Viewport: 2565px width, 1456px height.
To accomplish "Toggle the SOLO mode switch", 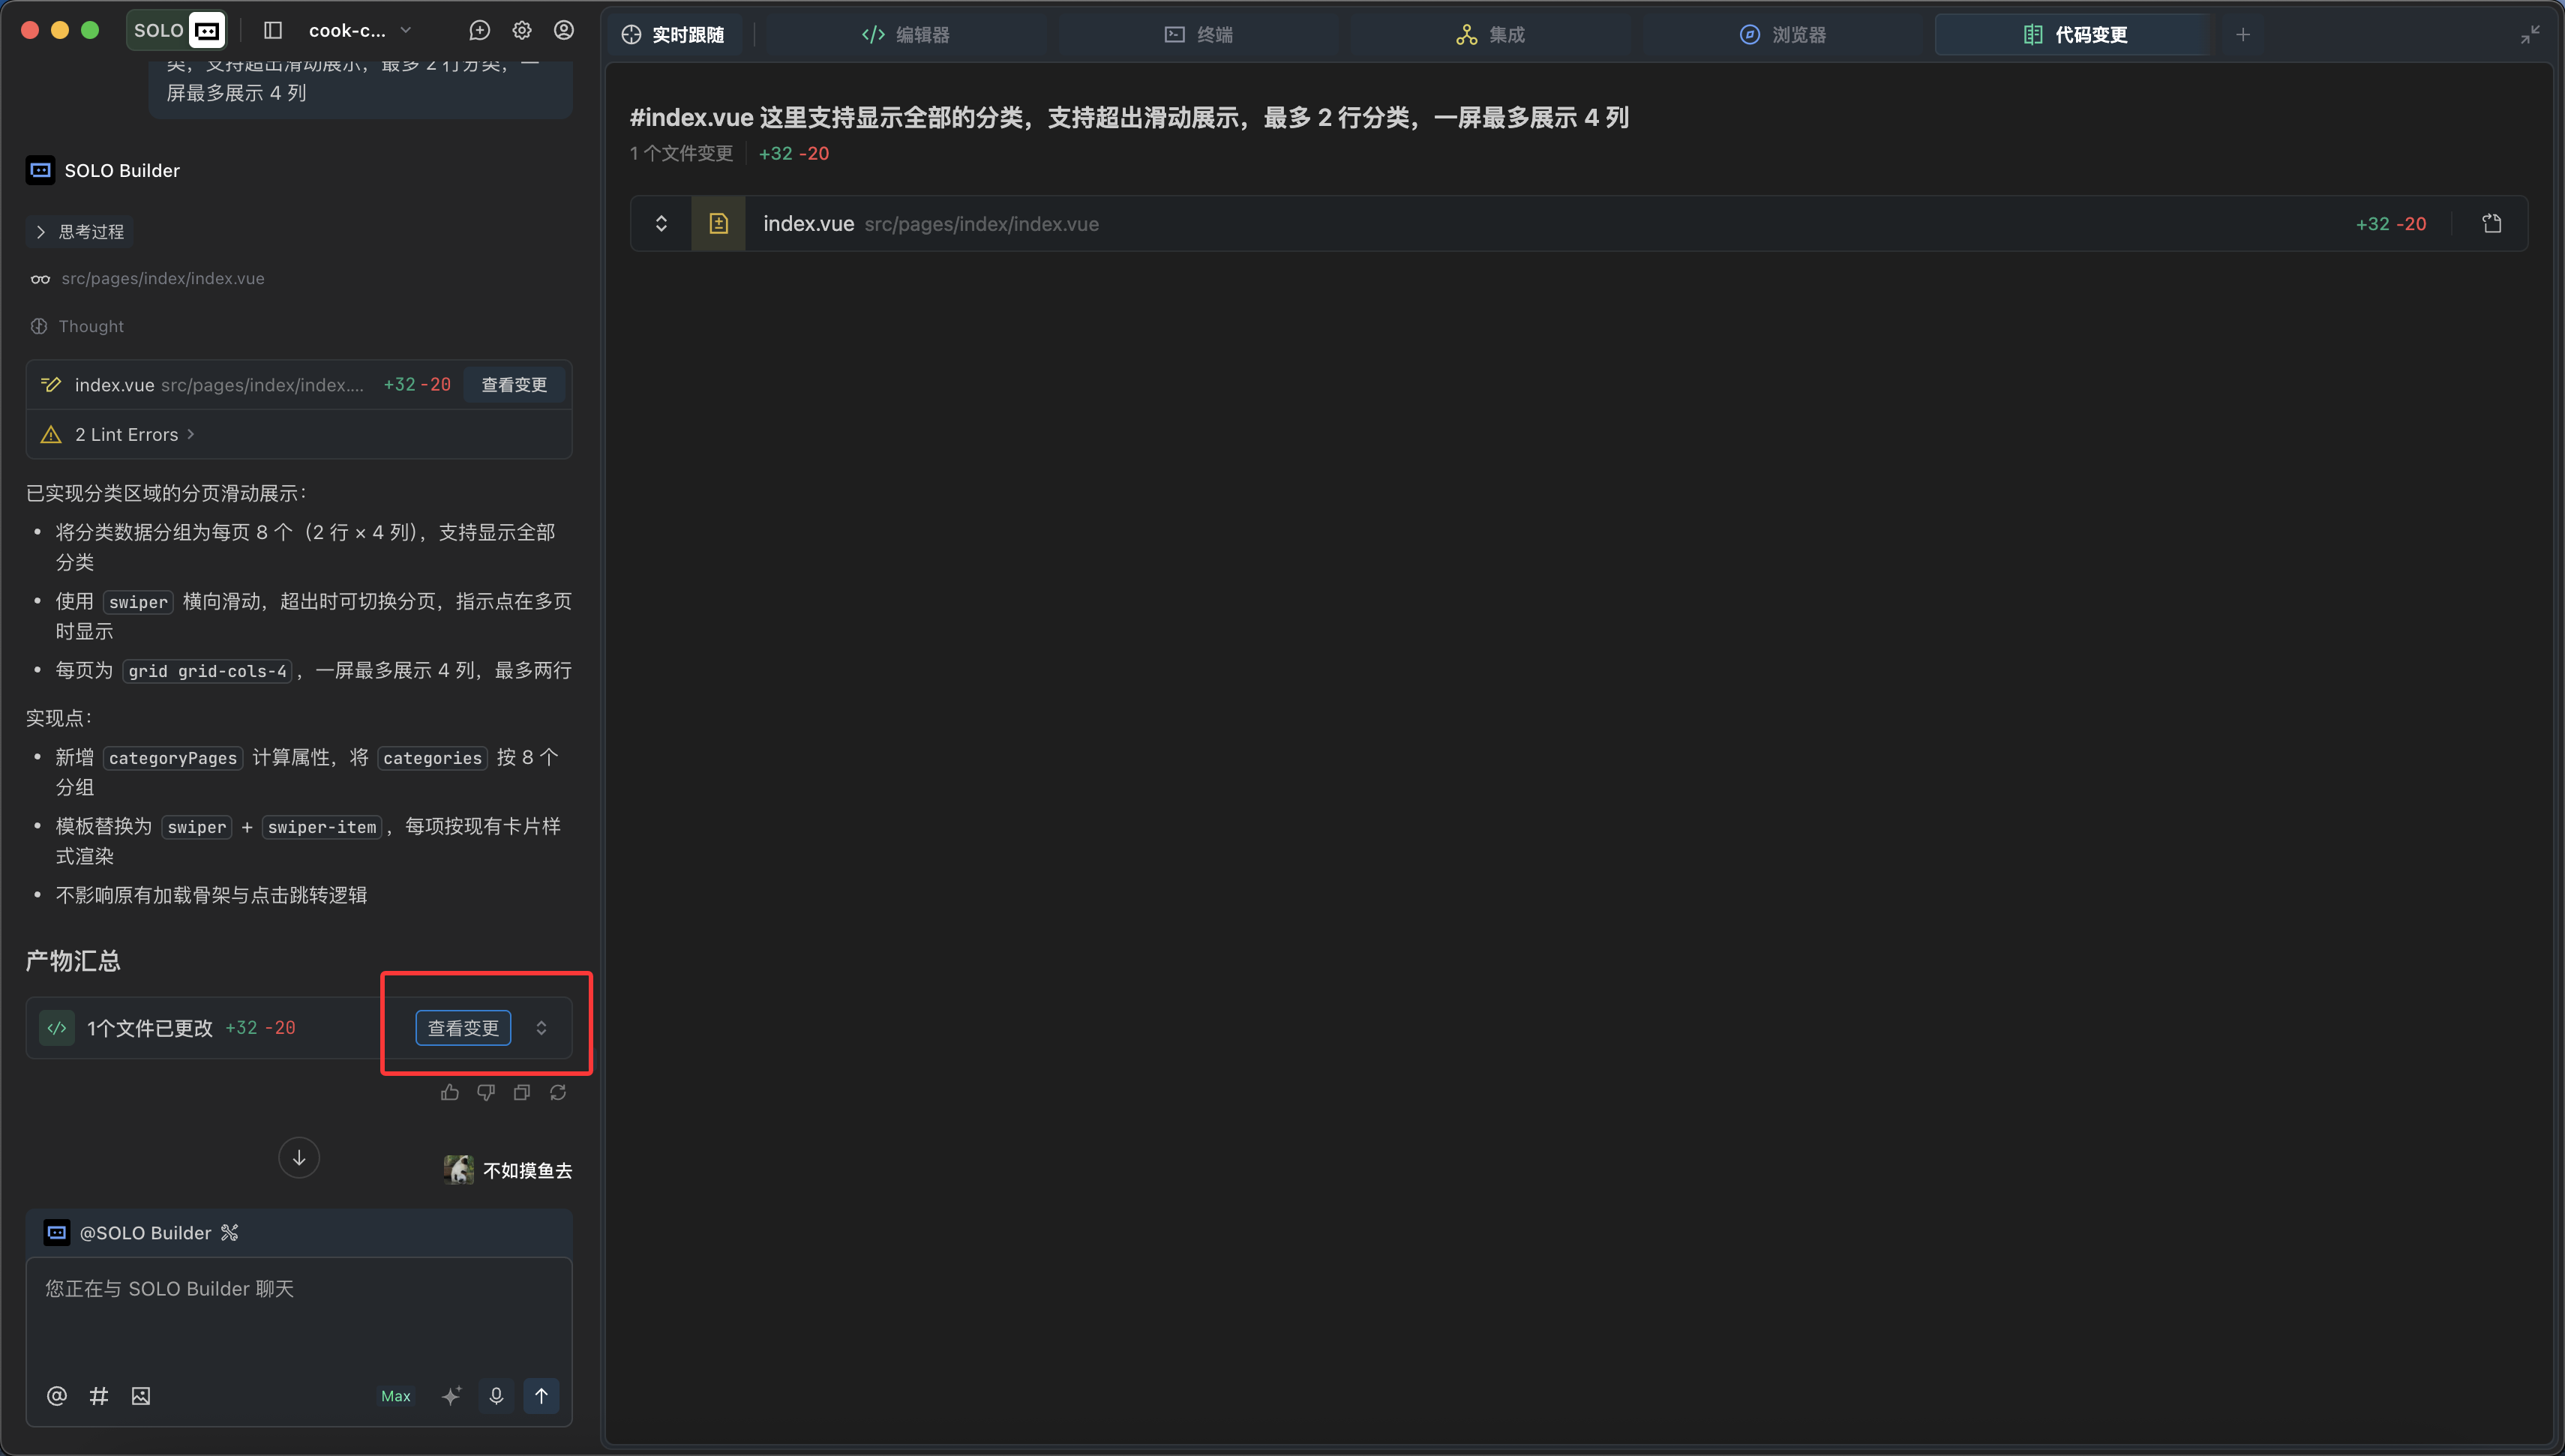I will [x=178, y=30].
